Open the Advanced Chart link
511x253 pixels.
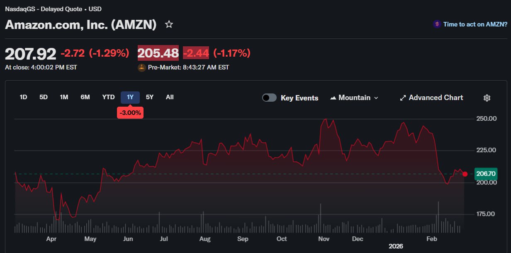tap(436, 98)
